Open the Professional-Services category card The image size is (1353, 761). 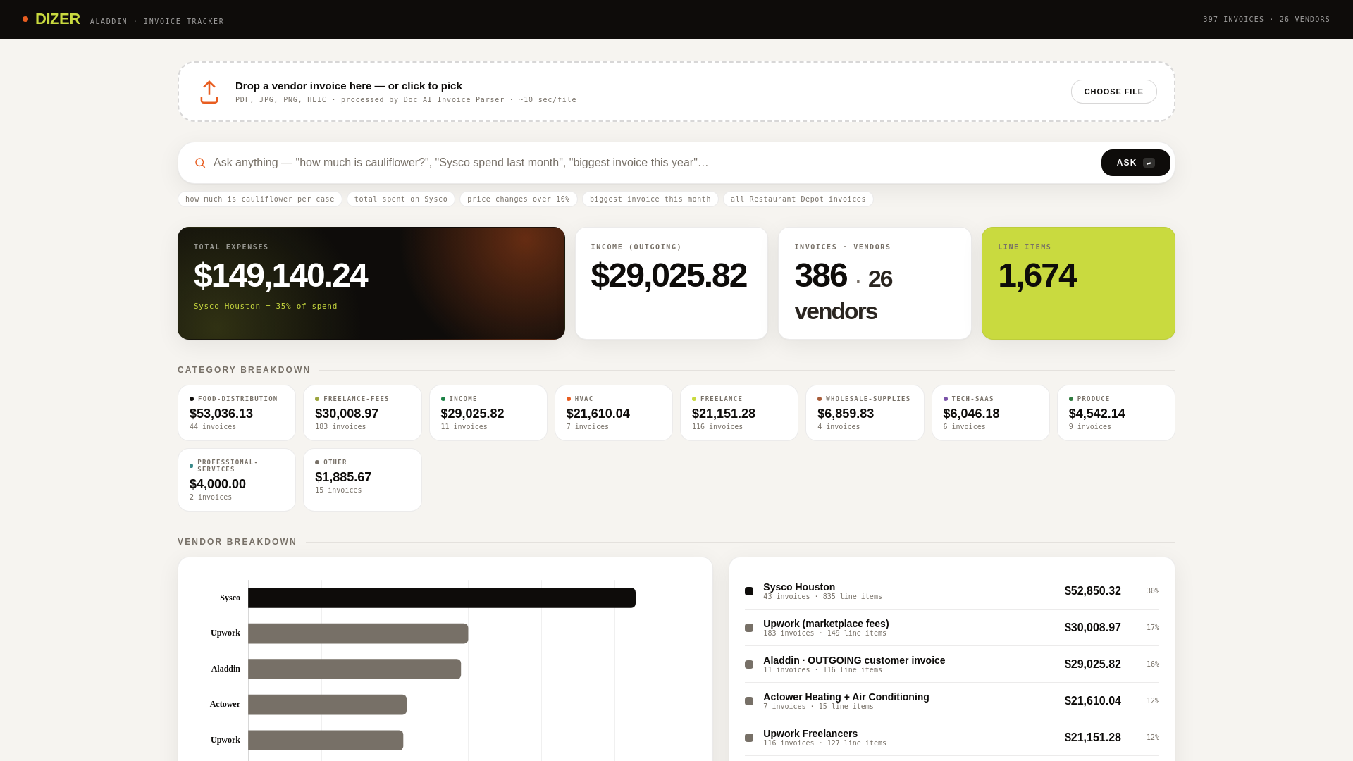tap(237, 480)
